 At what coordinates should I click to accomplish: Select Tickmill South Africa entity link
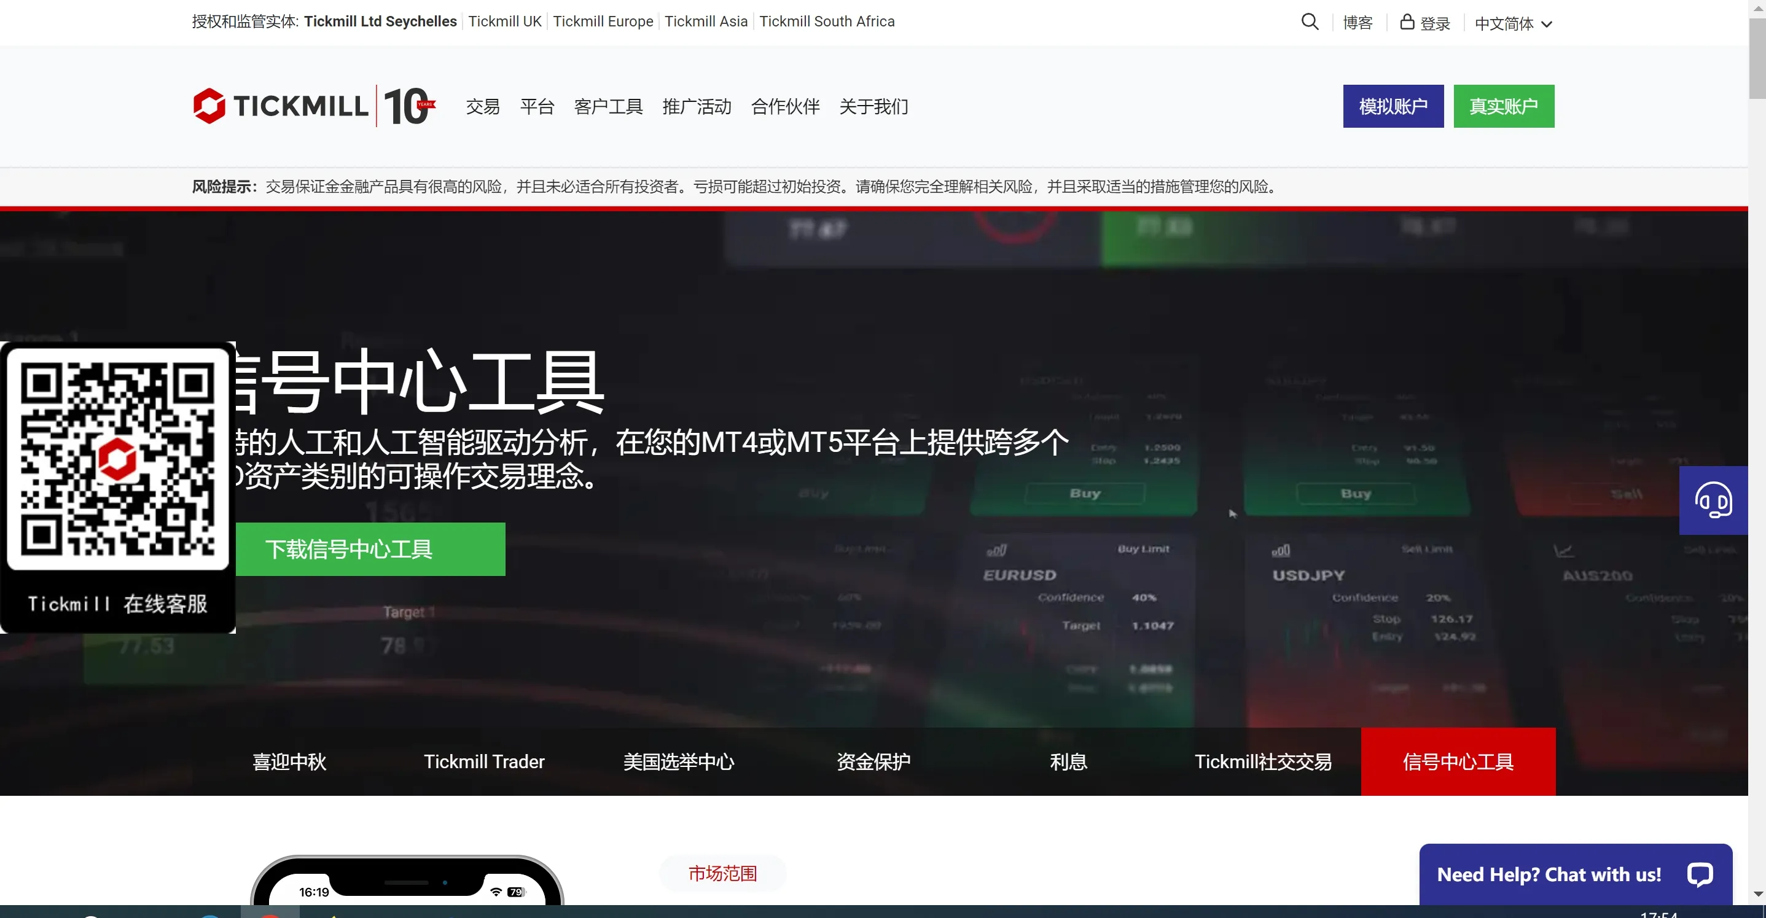click(x=827, y=21)
